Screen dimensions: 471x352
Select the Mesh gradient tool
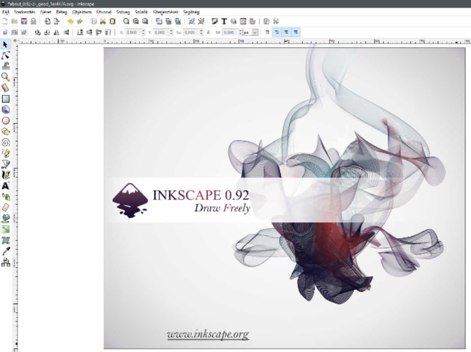(x=5, y=240)
